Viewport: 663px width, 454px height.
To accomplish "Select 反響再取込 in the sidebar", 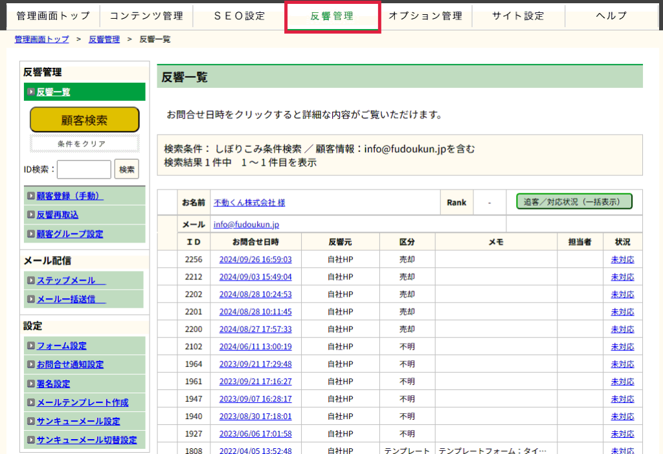I will tap(58, 215).
